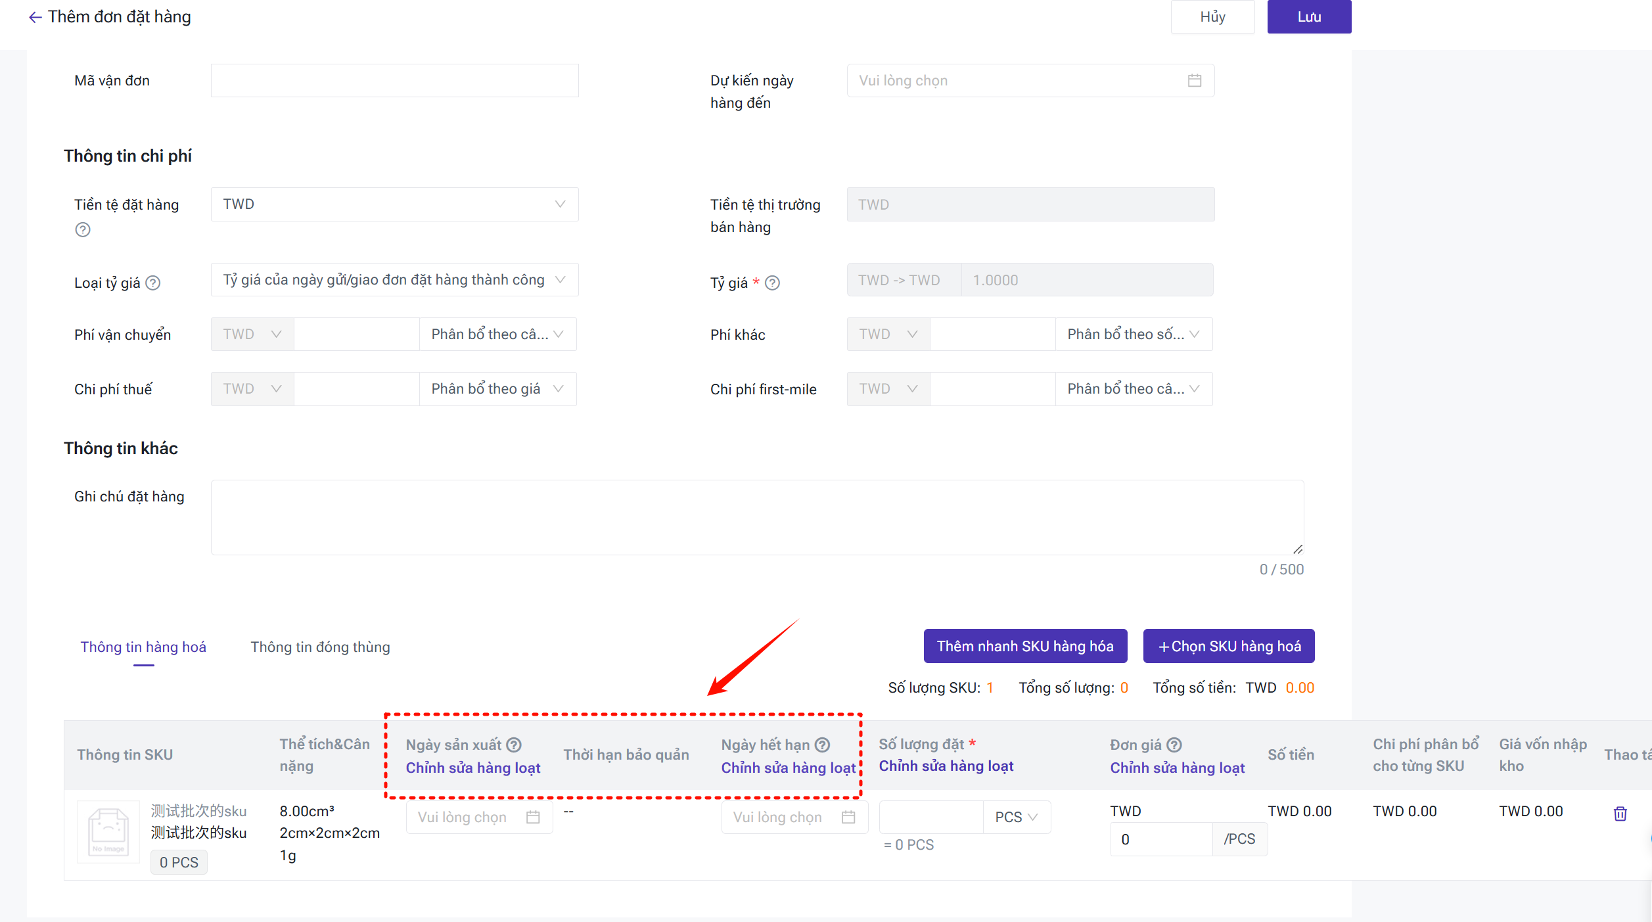
Task: Click the back arrow beside Thêm đơn đặt hàng
Action: click(35, 17)
